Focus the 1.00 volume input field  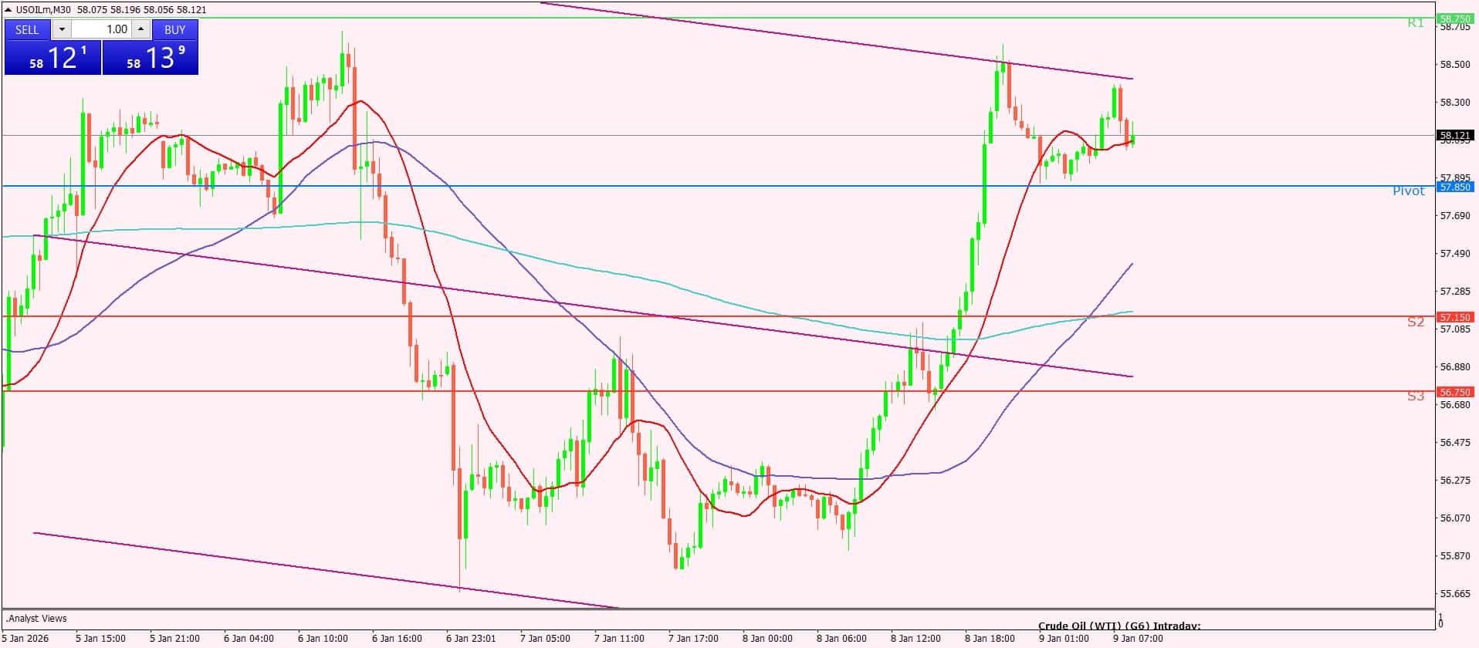(101, 29)
